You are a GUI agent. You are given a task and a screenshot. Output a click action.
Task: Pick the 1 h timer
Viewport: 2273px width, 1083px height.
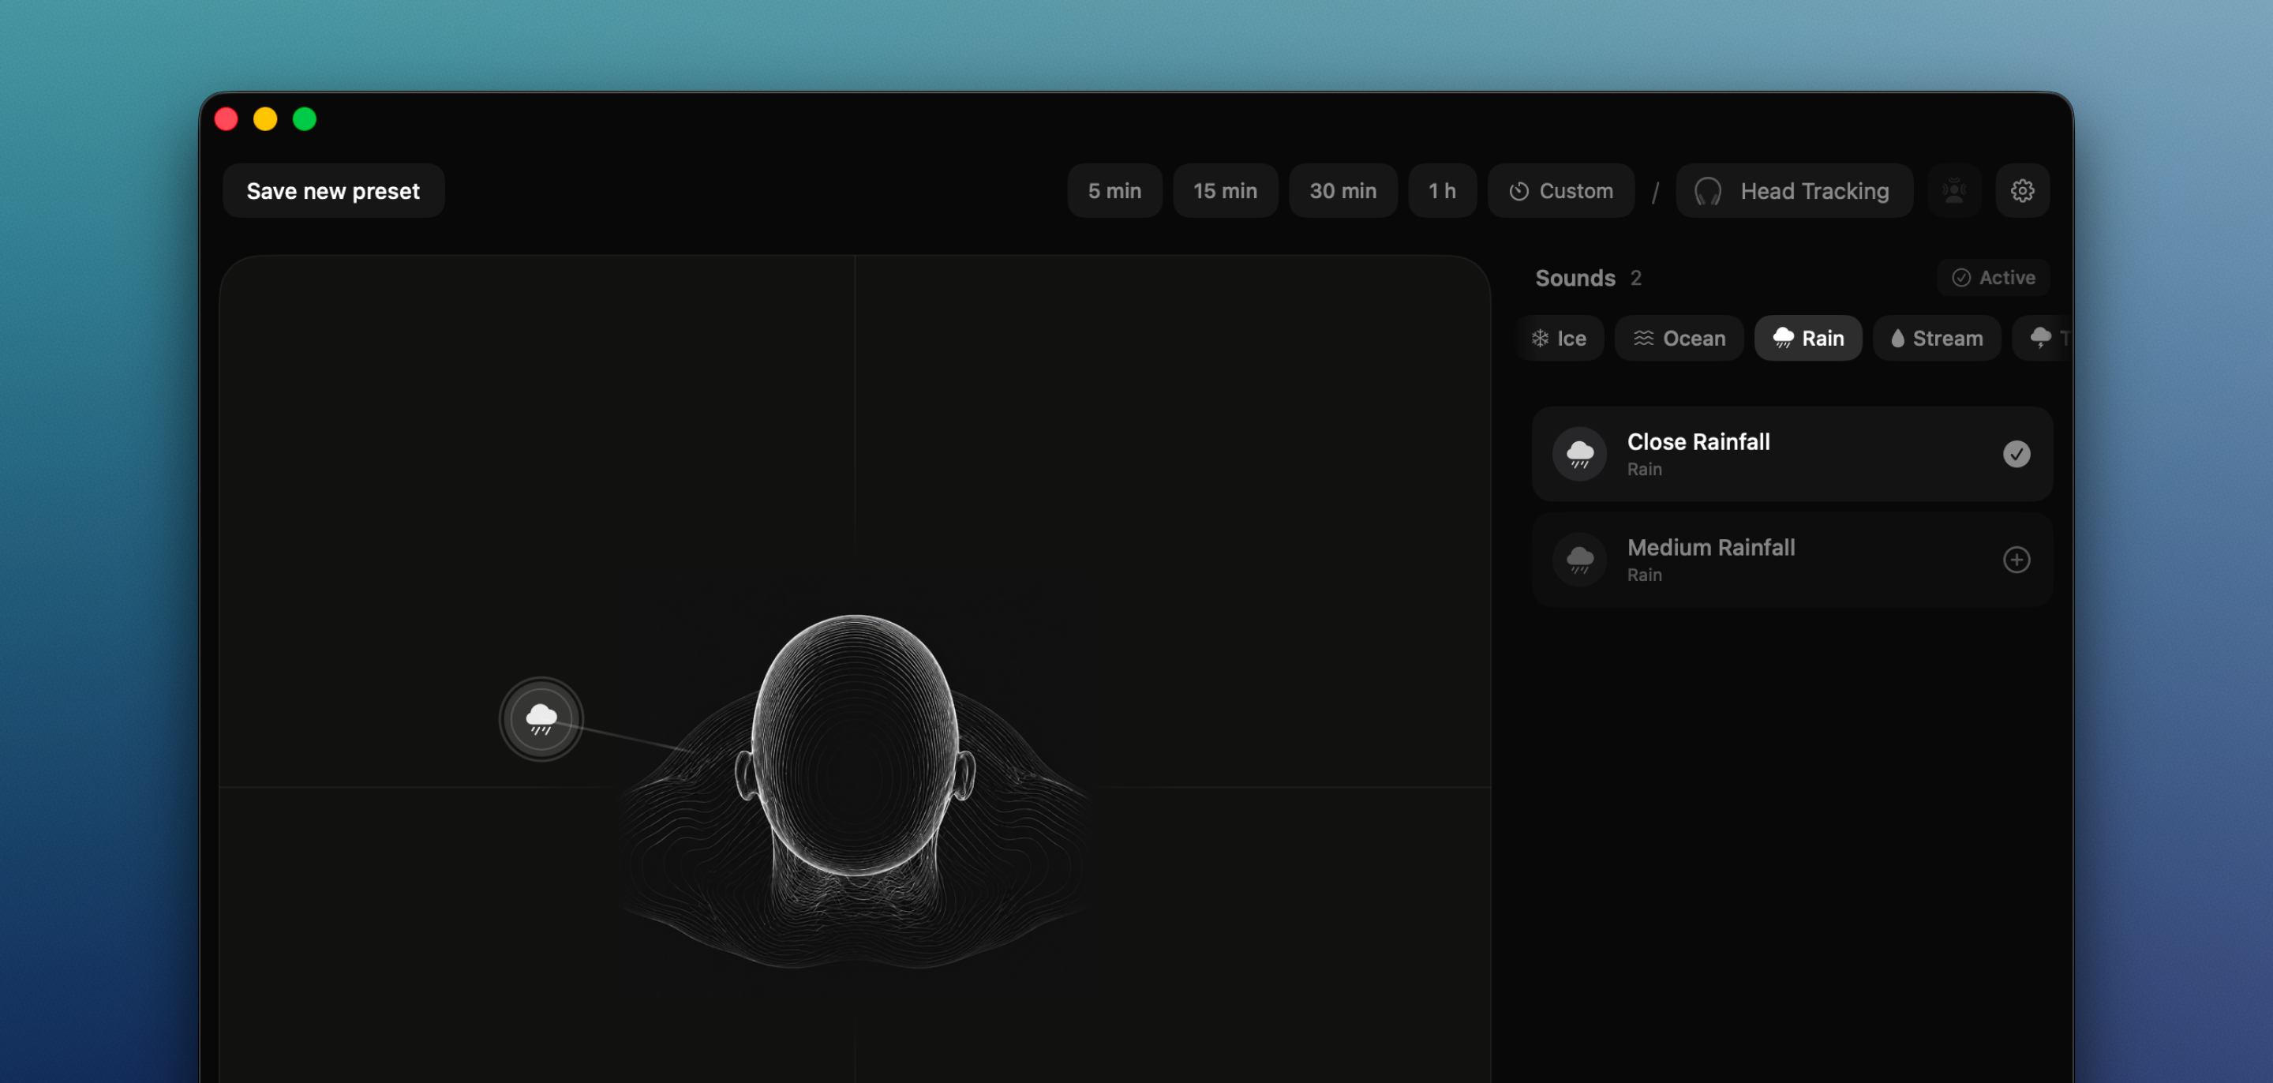[x=1442, y=191]
